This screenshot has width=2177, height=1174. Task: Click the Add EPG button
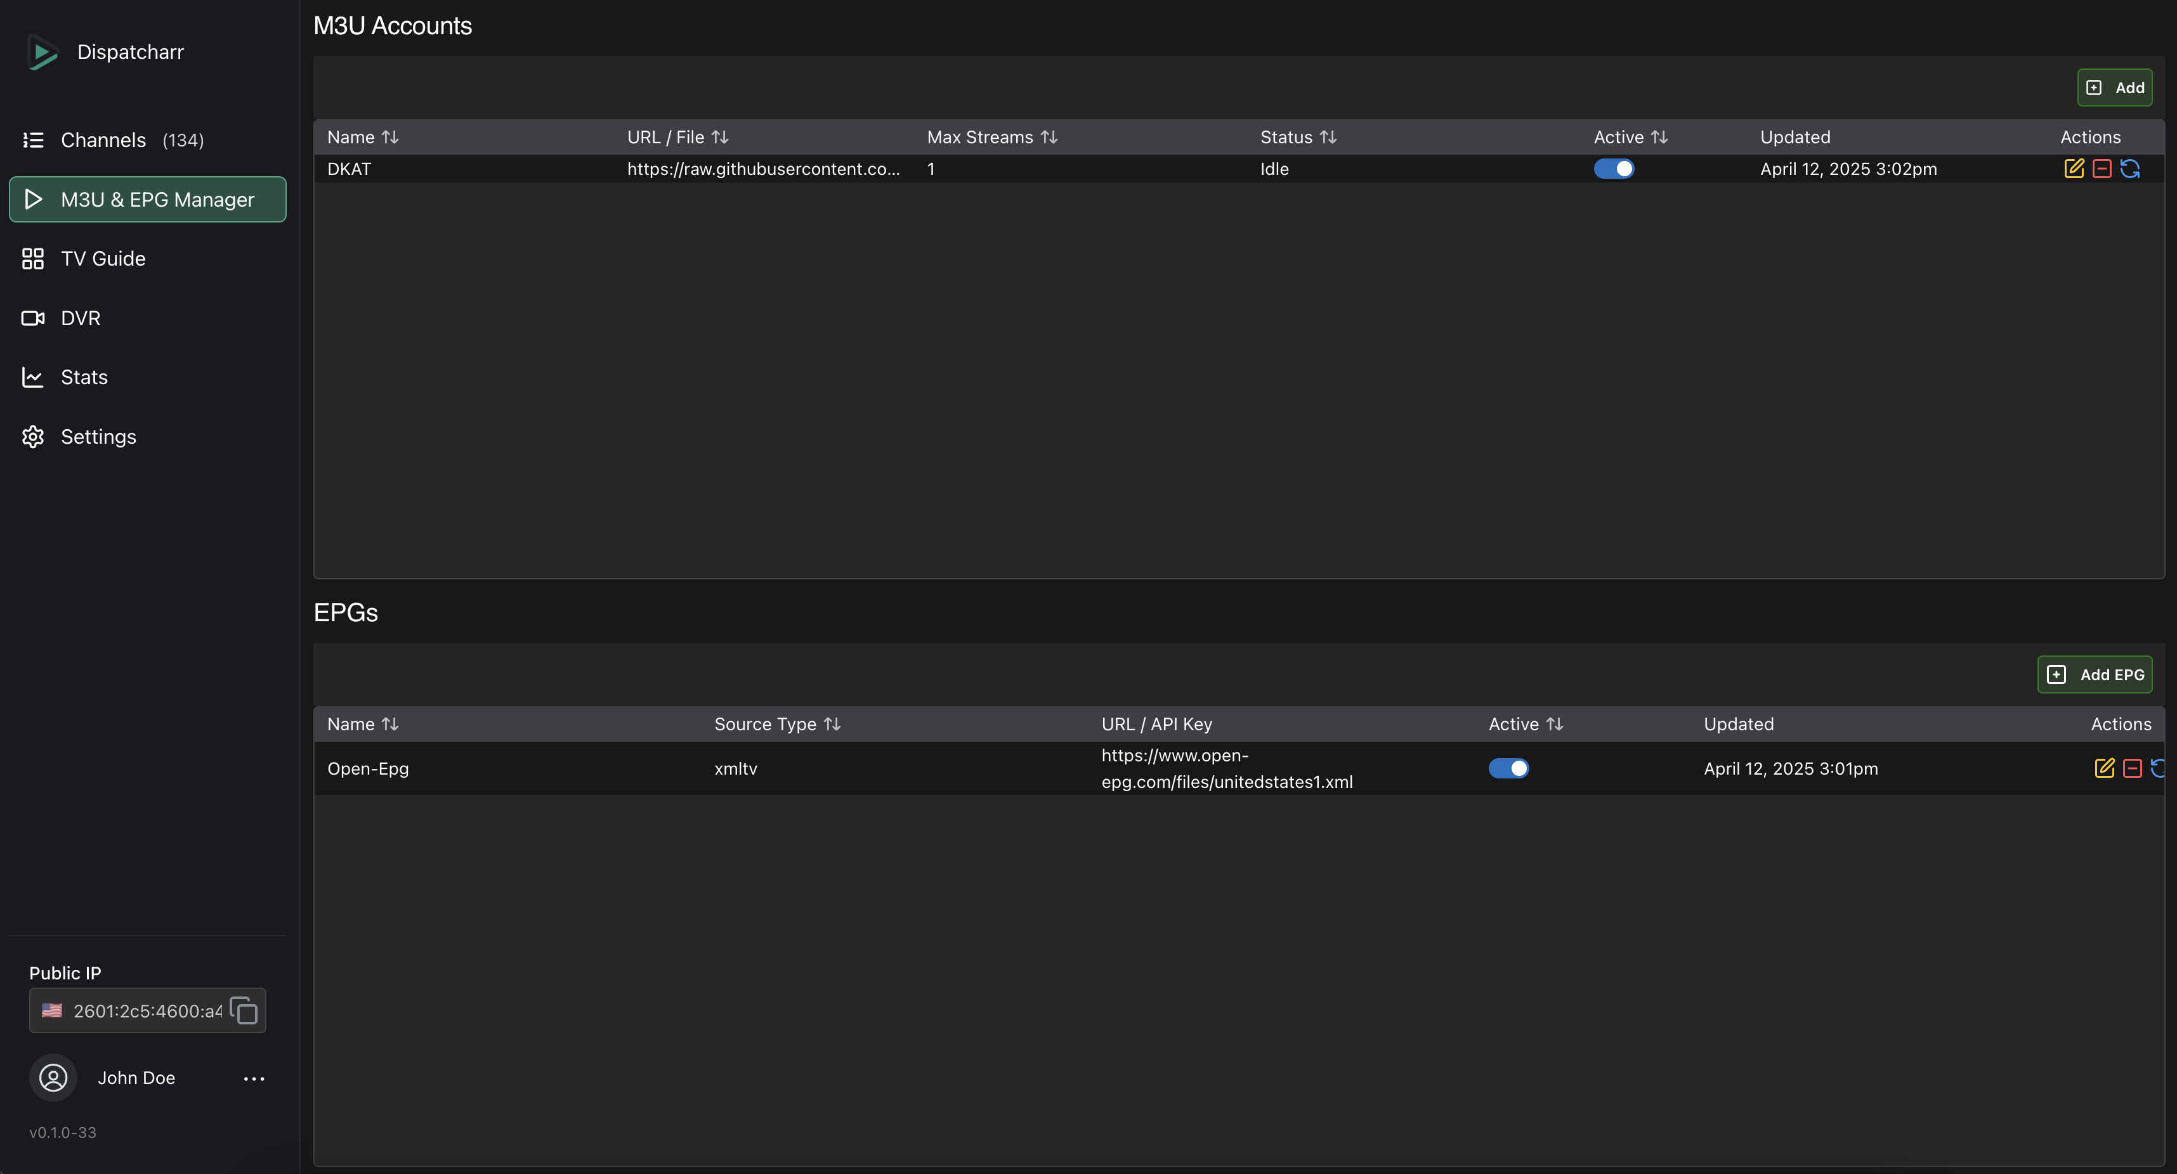pyautogui.click(x=2094, y=674)
